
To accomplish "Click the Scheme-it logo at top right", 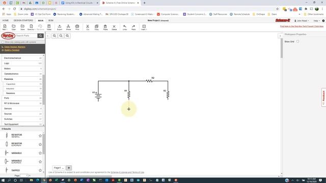I will point(283,20).
